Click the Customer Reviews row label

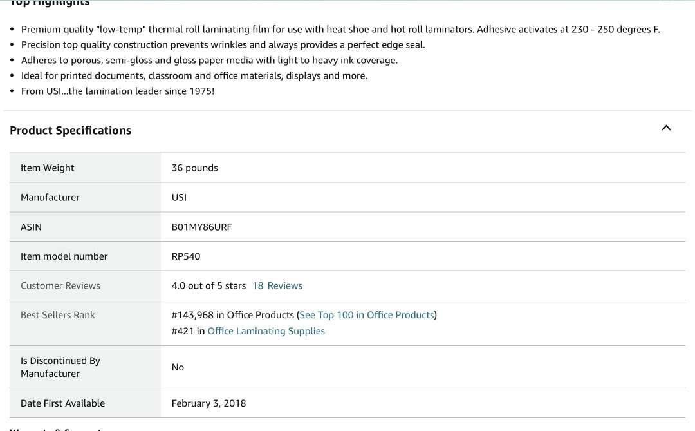[60, 285]
